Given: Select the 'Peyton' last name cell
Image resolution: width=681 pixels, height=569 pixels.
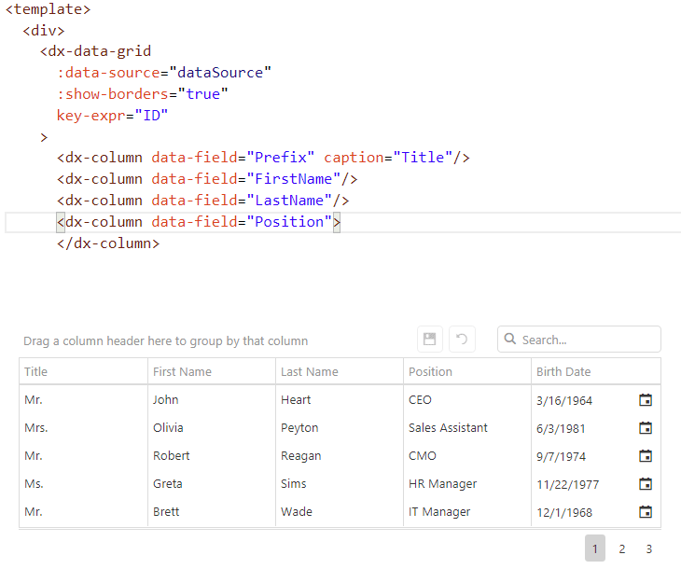Looking at the screenshot, I should (340, 428).
